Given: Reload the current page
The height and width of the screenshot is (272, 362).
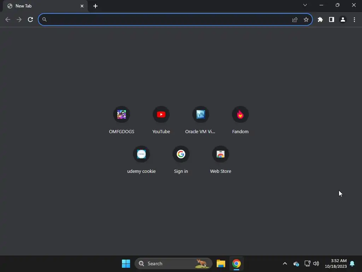Looking at the screenshot, I should 30,19.
